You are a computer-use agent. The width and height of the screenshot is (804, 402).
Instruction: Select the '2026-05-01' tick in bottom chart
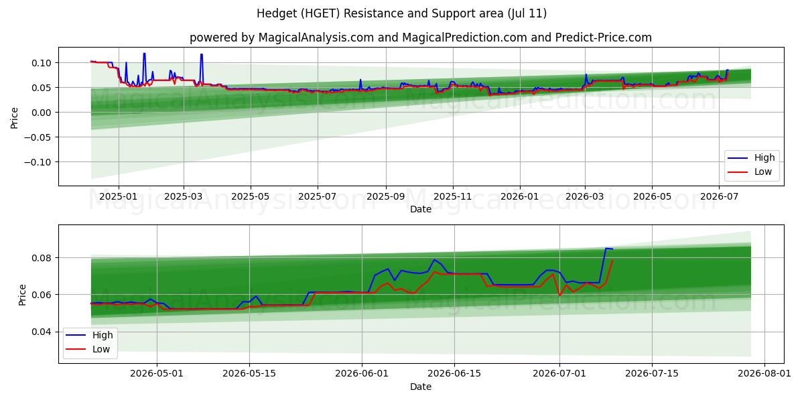157,374
